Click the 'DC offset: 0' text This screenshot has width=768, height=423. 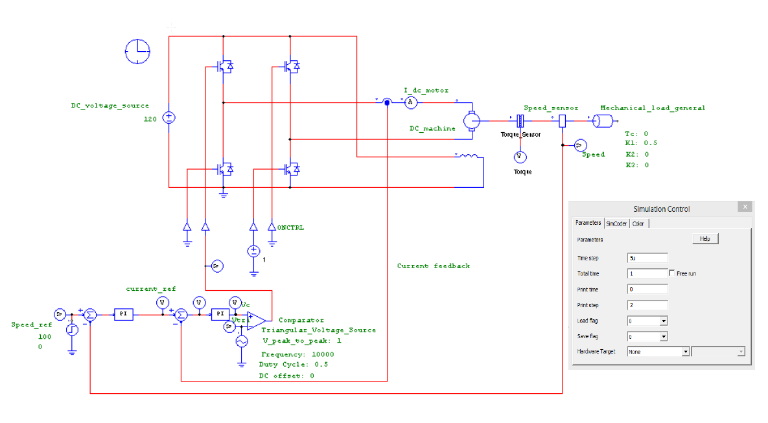point(286,376)
